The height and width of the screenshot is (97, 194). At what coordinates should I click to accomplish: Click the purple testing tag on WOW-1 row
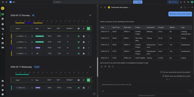[x=38, y=48]
